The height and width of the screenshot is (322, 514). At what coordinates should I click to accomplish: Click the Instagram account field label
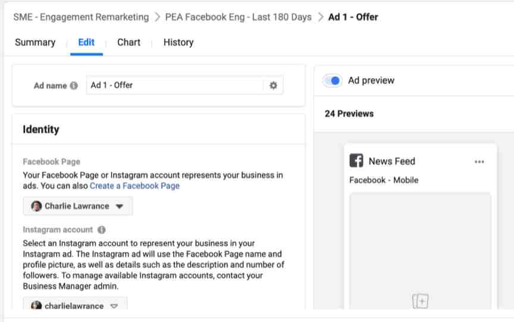[x=58, y=230]
